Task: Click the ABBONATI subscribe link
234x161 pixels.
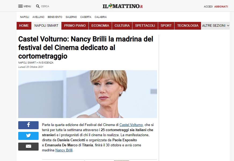Action: click(221, 6)
